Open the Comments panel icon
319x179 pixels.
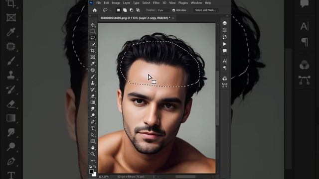tap(225, 51)
